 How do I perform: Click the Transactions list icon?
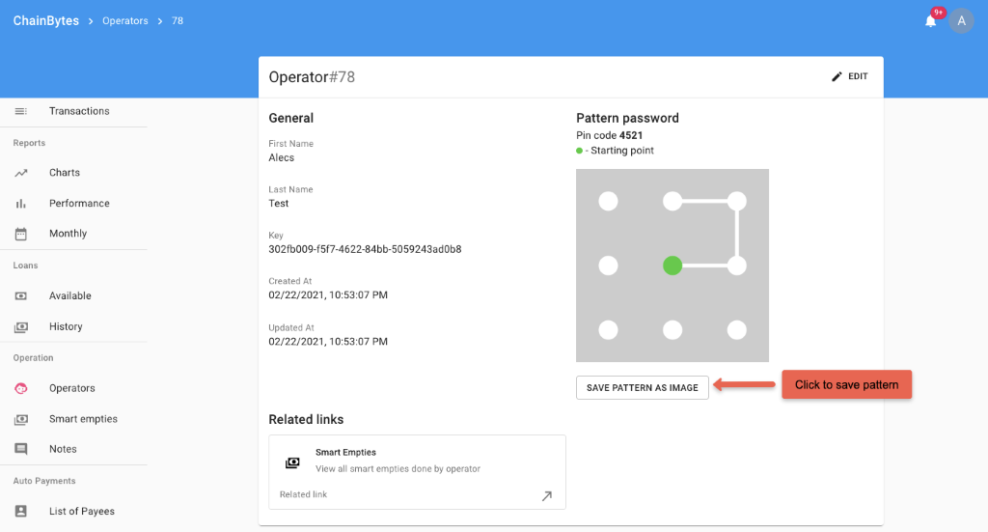21,111
